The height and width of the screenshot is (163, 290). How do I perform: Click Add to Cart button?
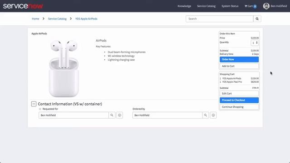pos(239,66)
